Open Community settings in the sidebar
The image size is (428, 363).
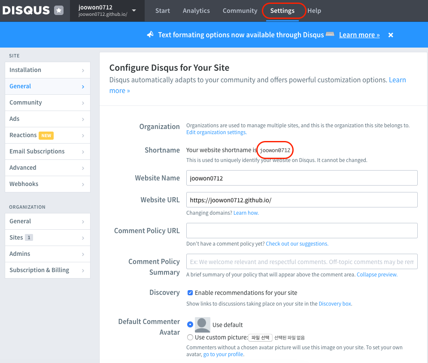click(x=48, y=102)
